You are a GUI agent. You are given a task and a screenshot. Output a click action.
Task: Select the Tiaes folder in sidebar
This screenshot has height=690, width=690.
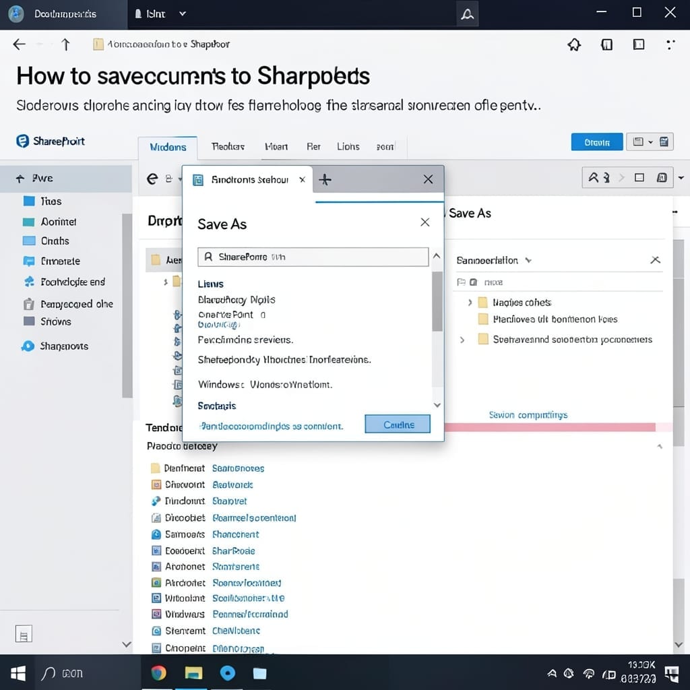click(42, 201)
